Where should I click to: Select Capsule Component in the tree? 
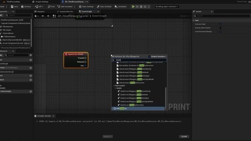click(x=15, y=23)
